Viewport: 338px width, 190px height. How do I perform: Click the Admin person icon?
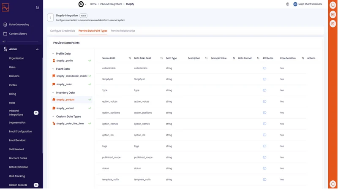[x=5, y=49]
